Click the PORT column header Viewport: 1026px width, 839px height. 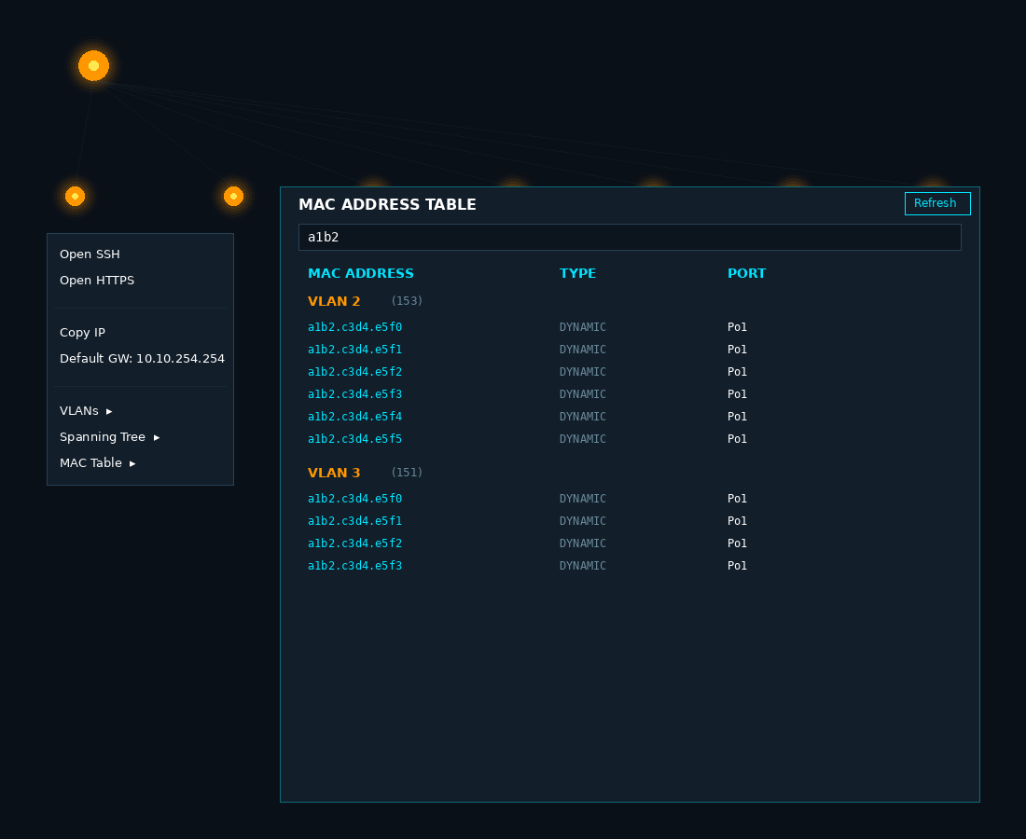tap(746, 274)
